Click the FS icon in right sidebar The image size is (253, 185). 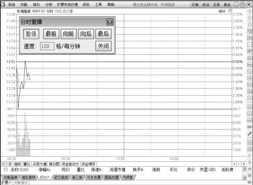point(250,142)
